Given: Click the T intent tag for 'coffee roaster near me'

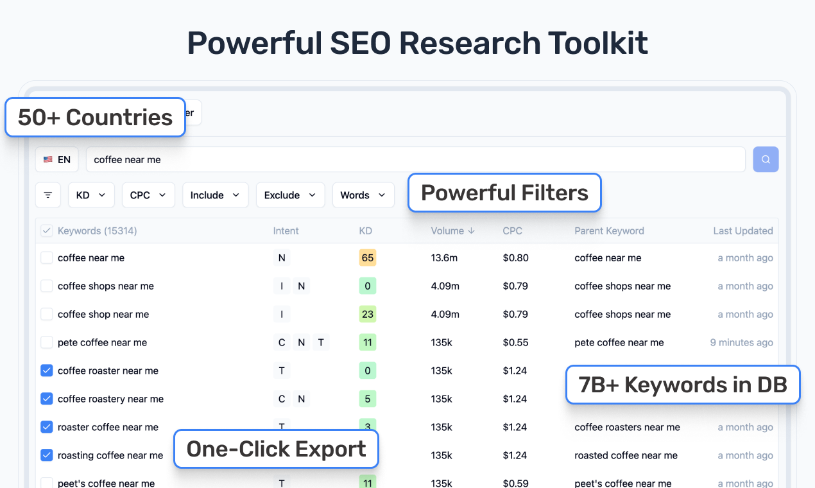Looking at the screenshot, I should (282, 370).
